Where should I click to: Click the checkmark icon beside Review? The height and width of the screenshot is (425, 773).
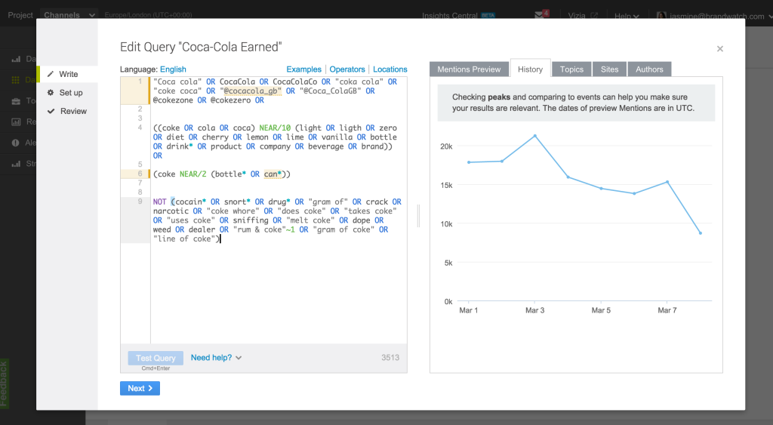[51, 111]
